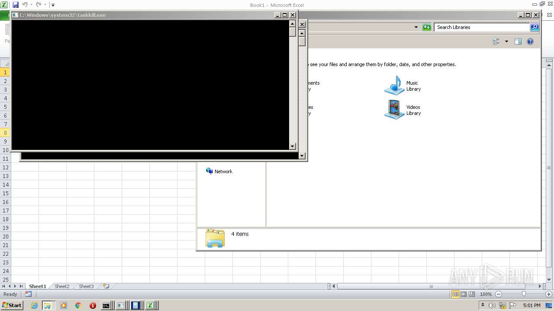Open the Videos Library icon
This screenshot has width=554, height=311.
pyautogui.click(x=394, y=110)
